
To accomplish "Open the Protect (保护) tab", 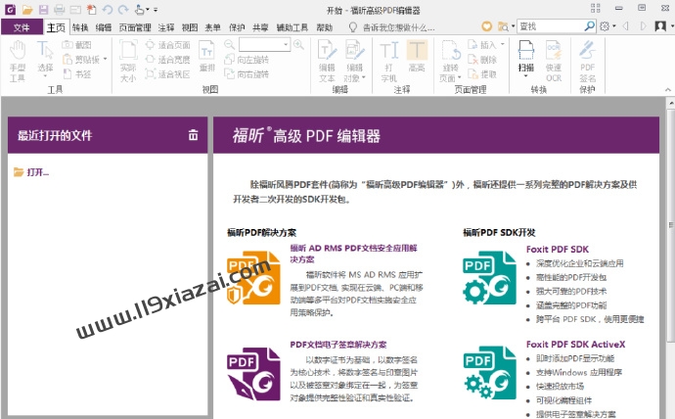I will coord(237,27).
